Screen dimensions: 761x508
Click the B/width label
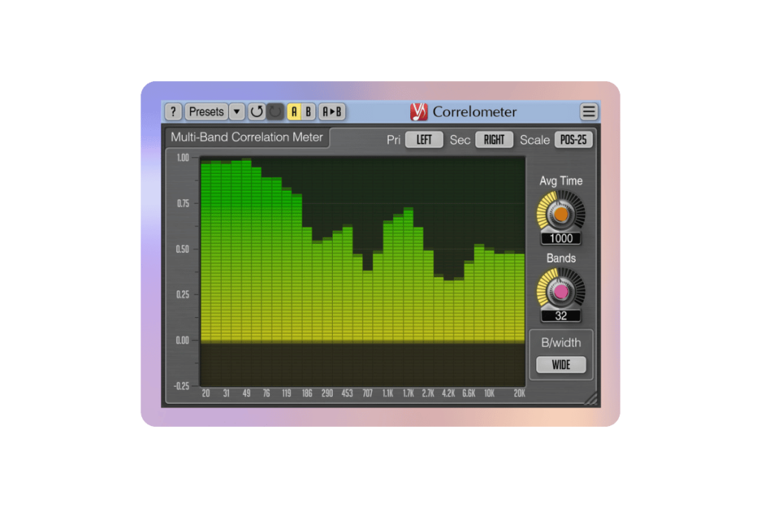click(x=561, y=343)
